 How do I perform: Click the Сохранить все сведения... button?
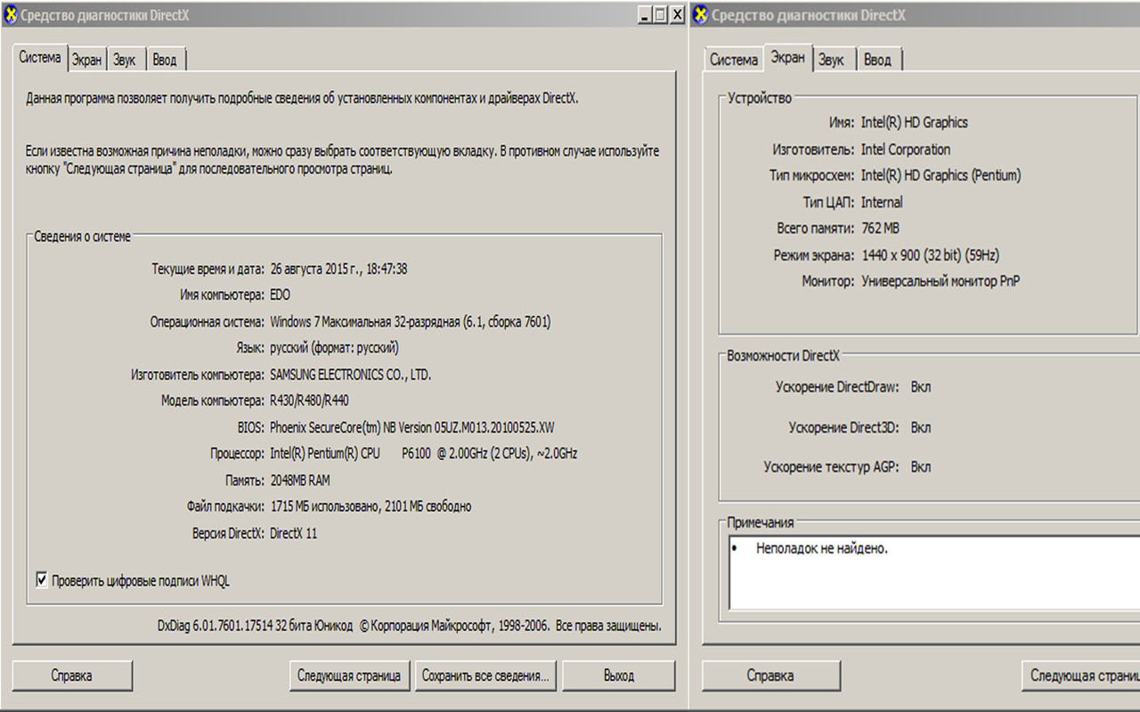click(x=486, y=676)
